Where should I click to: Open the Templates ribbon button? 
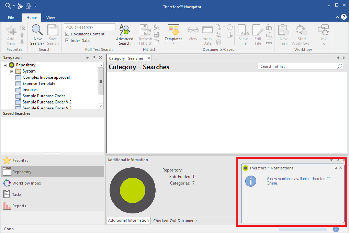173,31
